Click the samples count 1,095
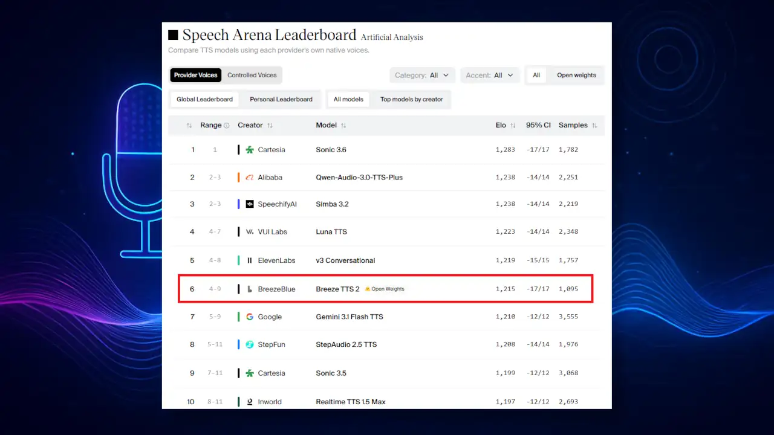 [x=568, y=289]
